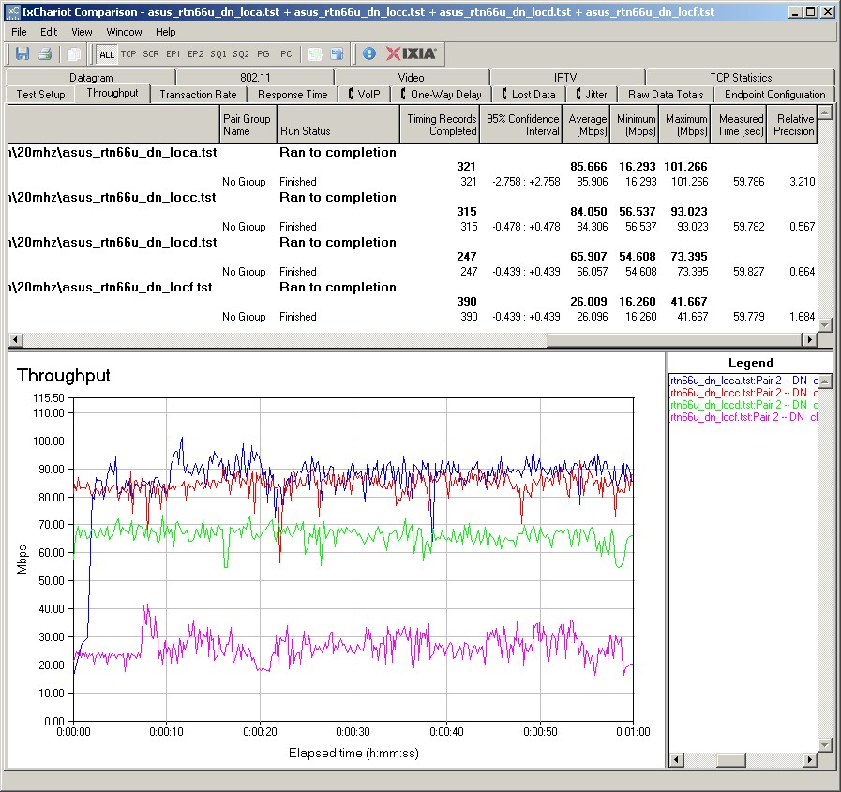841x792 pixels.
Task: Click the average value 85.906 cell
Action: 593,182
